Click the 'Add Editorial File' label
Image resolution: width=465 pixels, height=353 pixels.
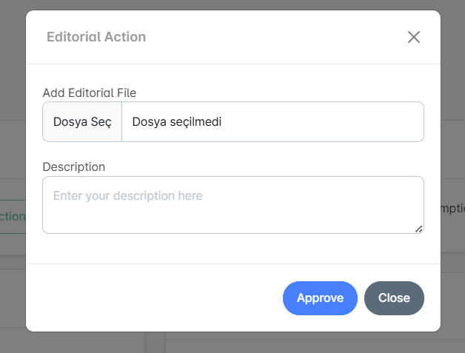pos(90,93)
